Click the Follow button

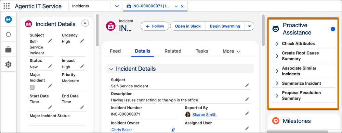pyautogui.click(x=155, y=26)
